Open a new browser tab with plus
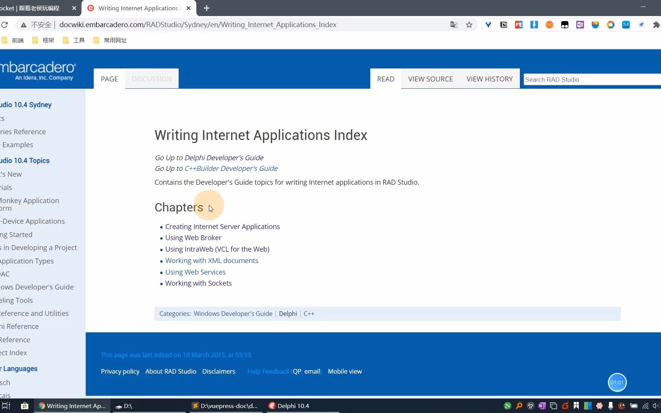The width and height of the screenshot is (661, 413). click(x=207, y=8)
